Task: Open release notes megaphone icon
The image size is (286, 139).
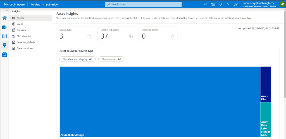Action: click(205, 4)
